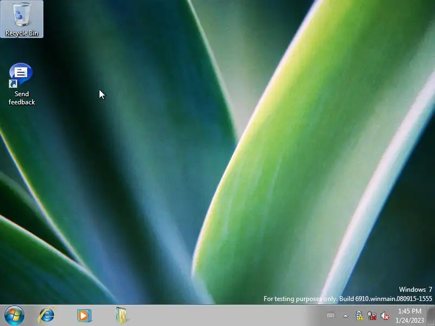Open the clock showing 1:45 PM
The width and height of the screenshot is (435, 326).
tap(410, 316)
